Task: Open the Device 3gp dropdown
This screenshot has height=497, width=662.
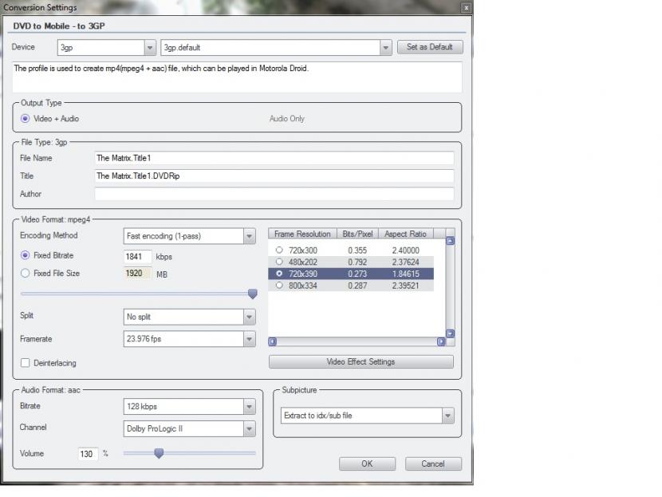Action: tap(150, 48)
